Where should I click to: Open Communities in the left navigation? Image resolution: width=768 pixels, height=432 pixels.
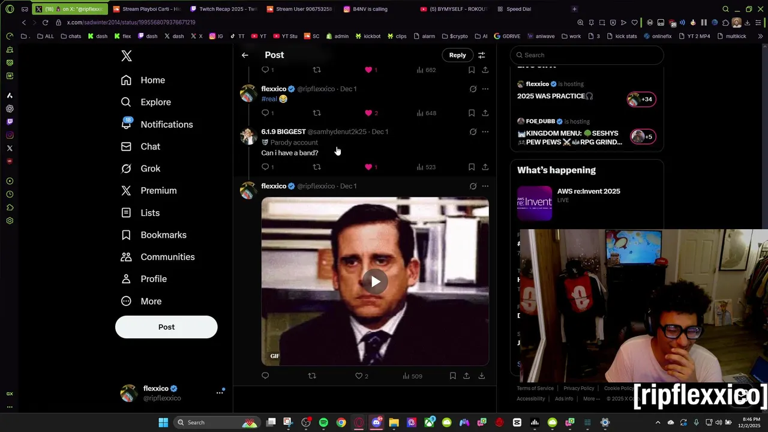[157, 257]
